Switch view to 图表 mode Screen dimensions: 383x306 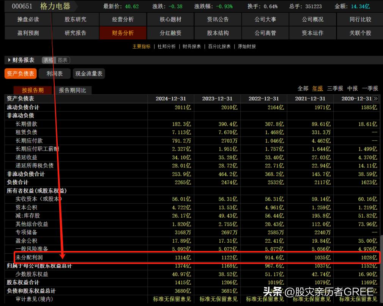[x=63, y=60]
